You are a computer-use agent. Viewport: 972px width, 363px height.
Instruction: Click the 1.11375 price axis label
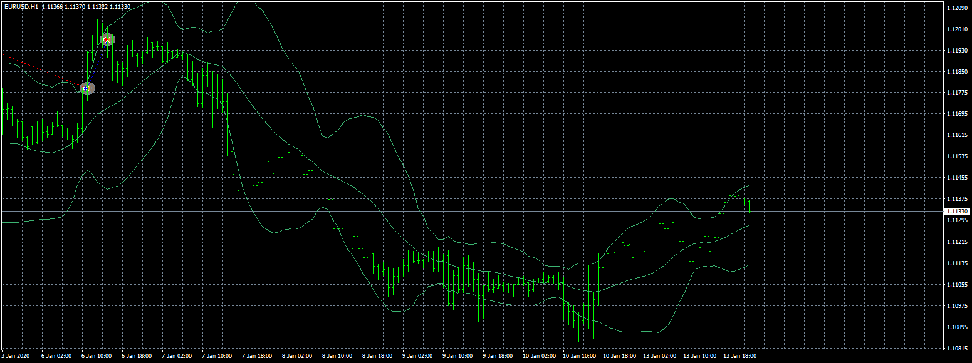click(x=958, y=200)
